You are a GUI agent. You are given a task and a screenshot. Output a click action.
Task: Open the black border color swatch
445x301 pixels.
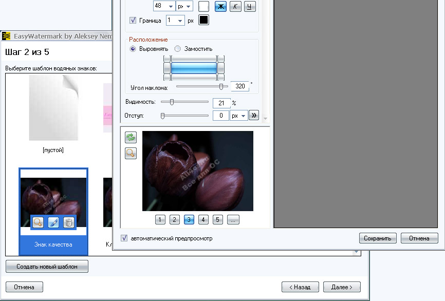[x=203, y=20]
